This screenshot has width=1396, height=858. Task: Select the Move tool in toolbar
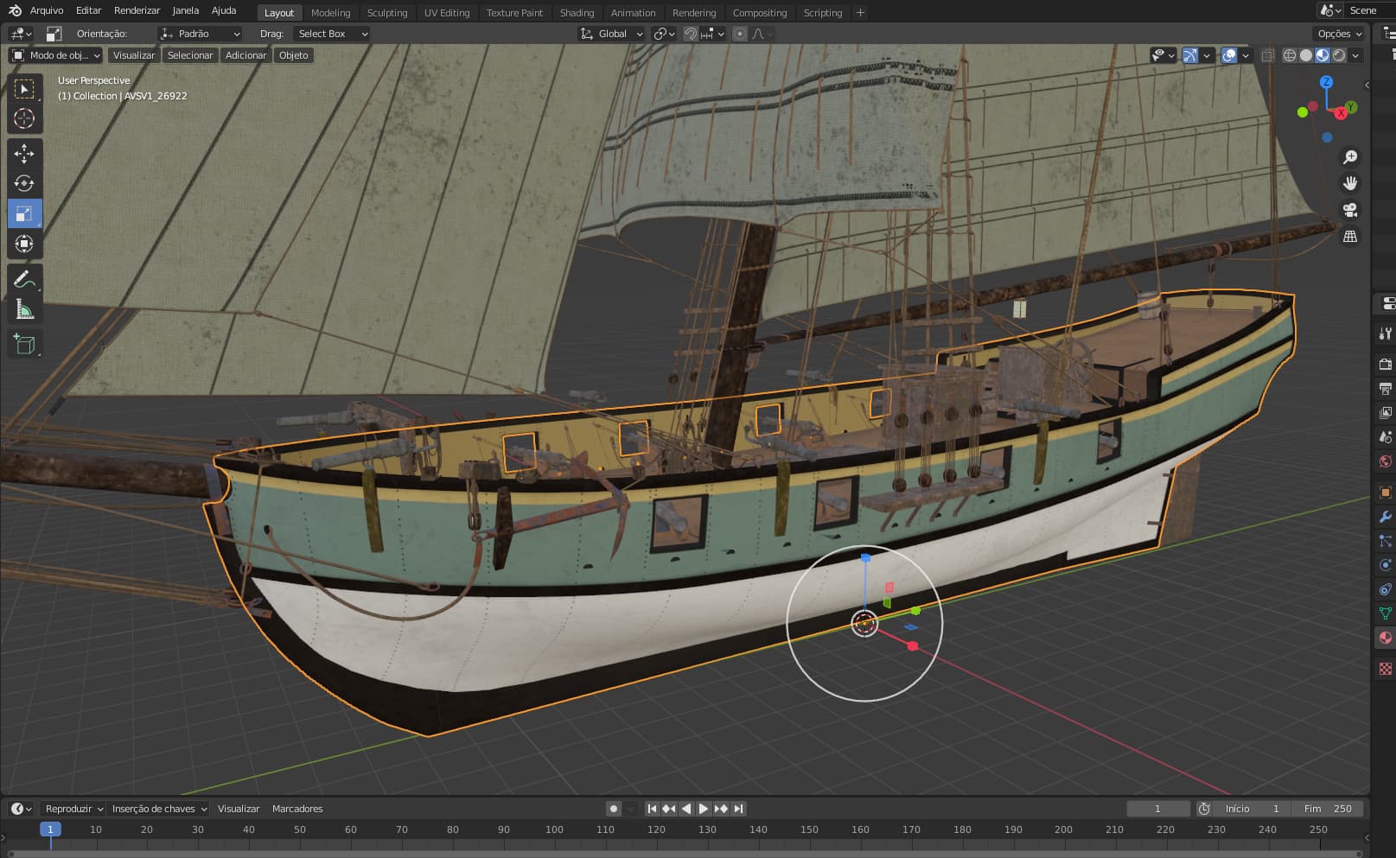(x=24, y=154)
